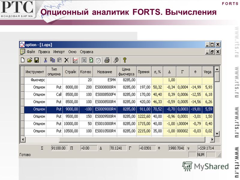Click the Цена фьючерса column header
This screenshot has height=180, width=240.
tap(127, 72)
